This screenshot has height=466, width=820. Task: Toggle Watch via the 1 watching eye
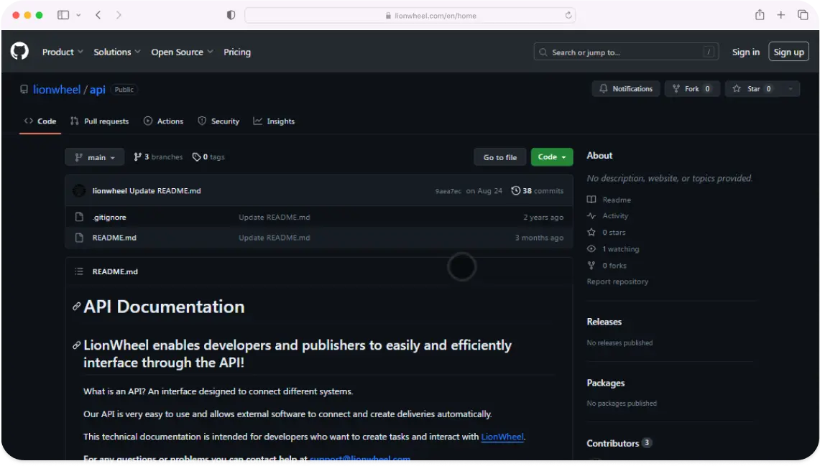click(591, 248)
